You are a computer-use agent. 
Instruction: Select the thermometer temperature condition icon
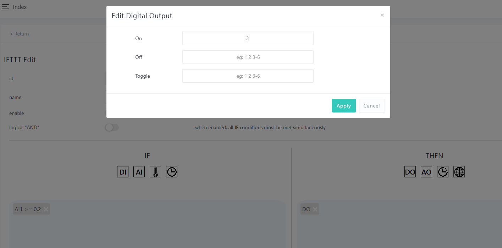coord(155,172)
